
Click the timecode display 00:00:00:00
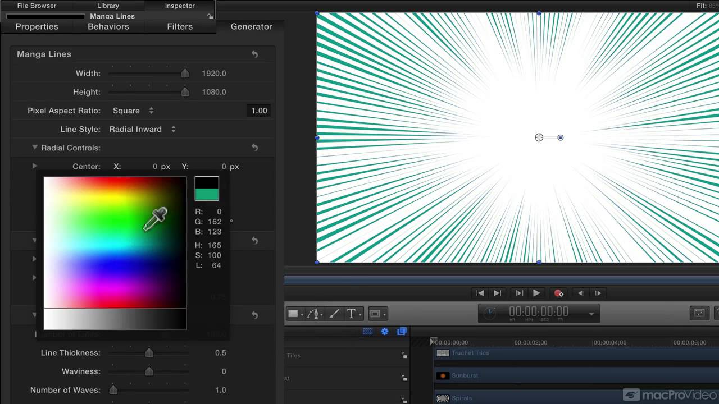pos(539,311)
